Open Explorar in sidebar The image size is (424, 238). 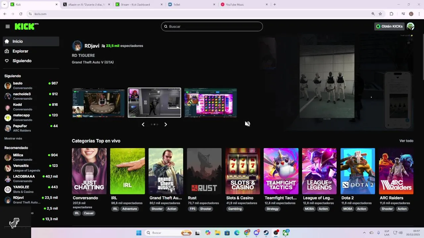[x=31, y=51]
